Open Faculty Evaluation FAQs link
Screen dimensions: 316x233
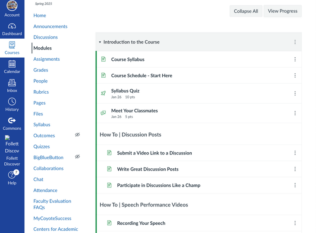coord(52,204)
